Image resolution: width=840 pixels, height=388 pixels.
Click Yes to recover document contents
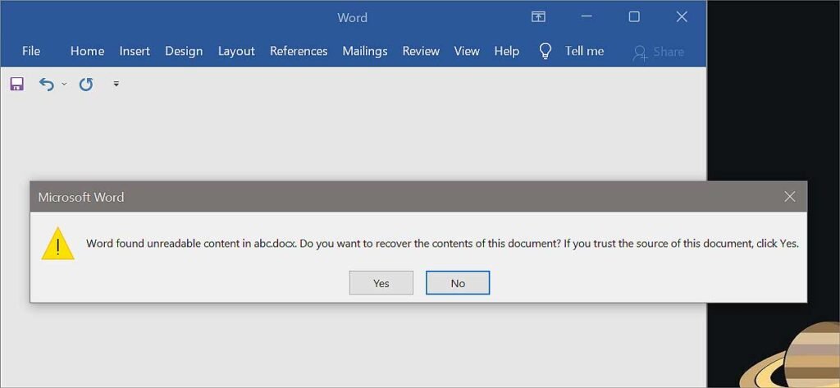coord(381,283)
